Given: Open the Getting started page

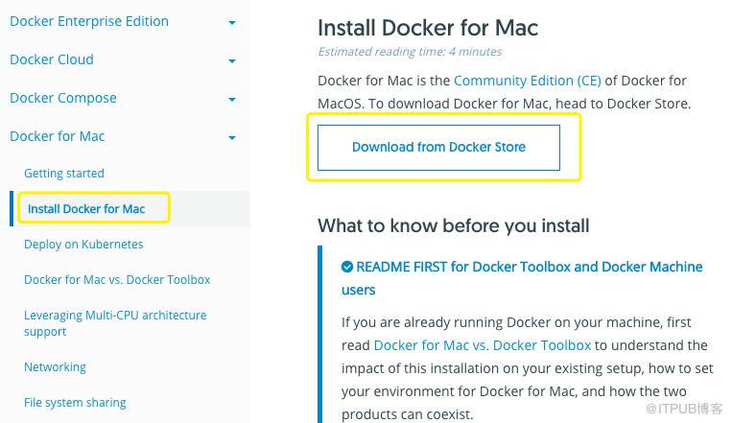Looking at the screenshot, I should pyautogui.click(x=64, y=174).
